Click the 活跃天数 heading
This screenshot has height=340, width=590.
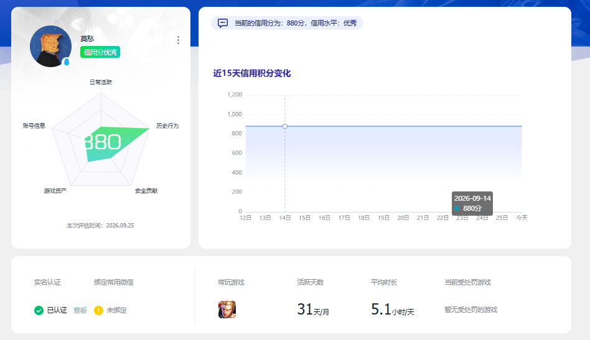pyautogui.click(x=310, y=282)
